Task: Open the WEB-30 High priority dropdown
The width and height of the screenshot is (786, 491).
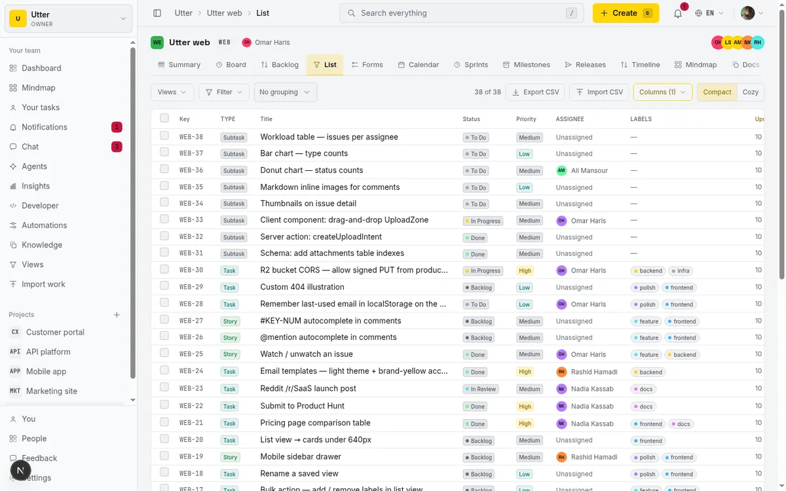Action: pyautogui.click(x=525, y=270)
